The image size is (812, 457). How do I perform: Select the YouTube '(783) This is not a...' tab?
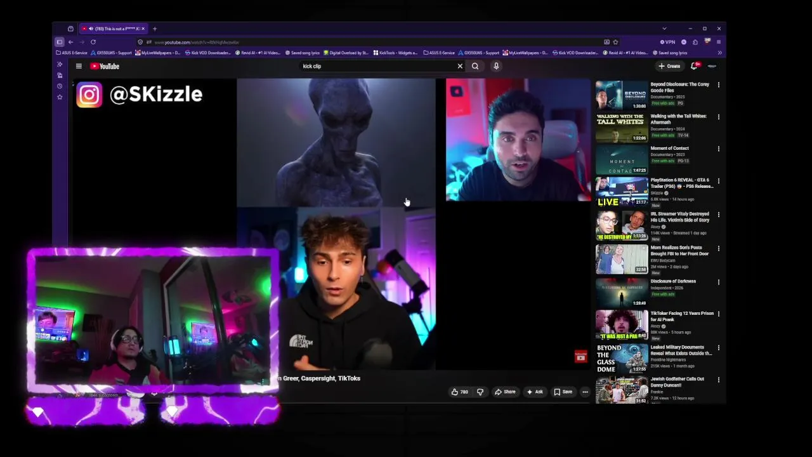(113, 29)
